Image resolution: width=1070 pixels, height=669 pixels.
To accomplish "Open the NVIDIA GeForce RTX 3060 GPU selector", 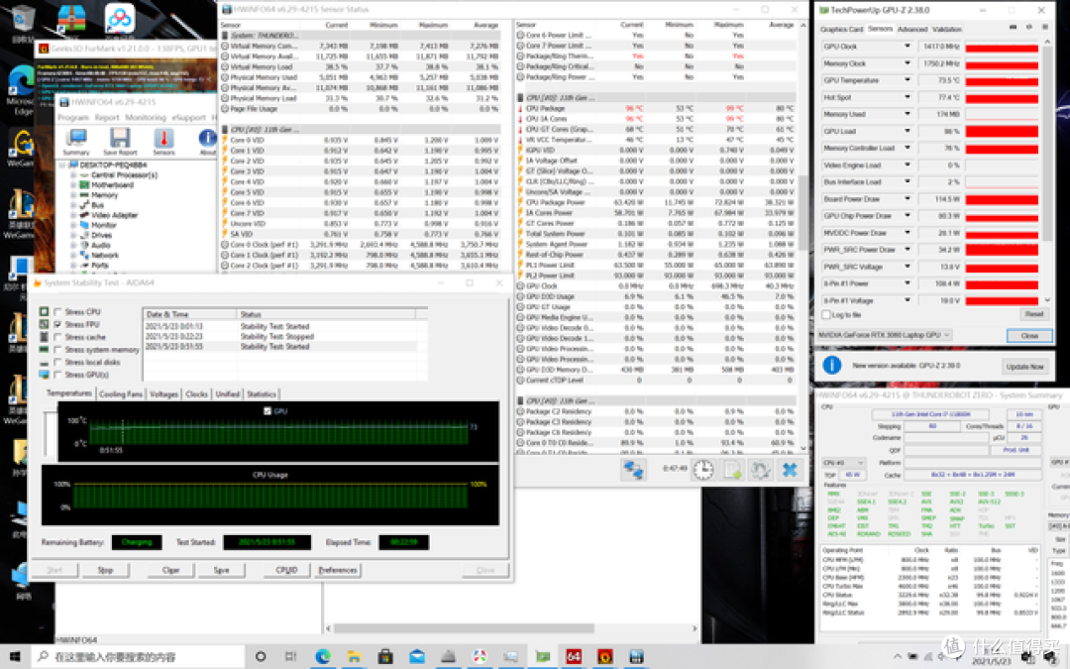I will [x=885, y=335].
